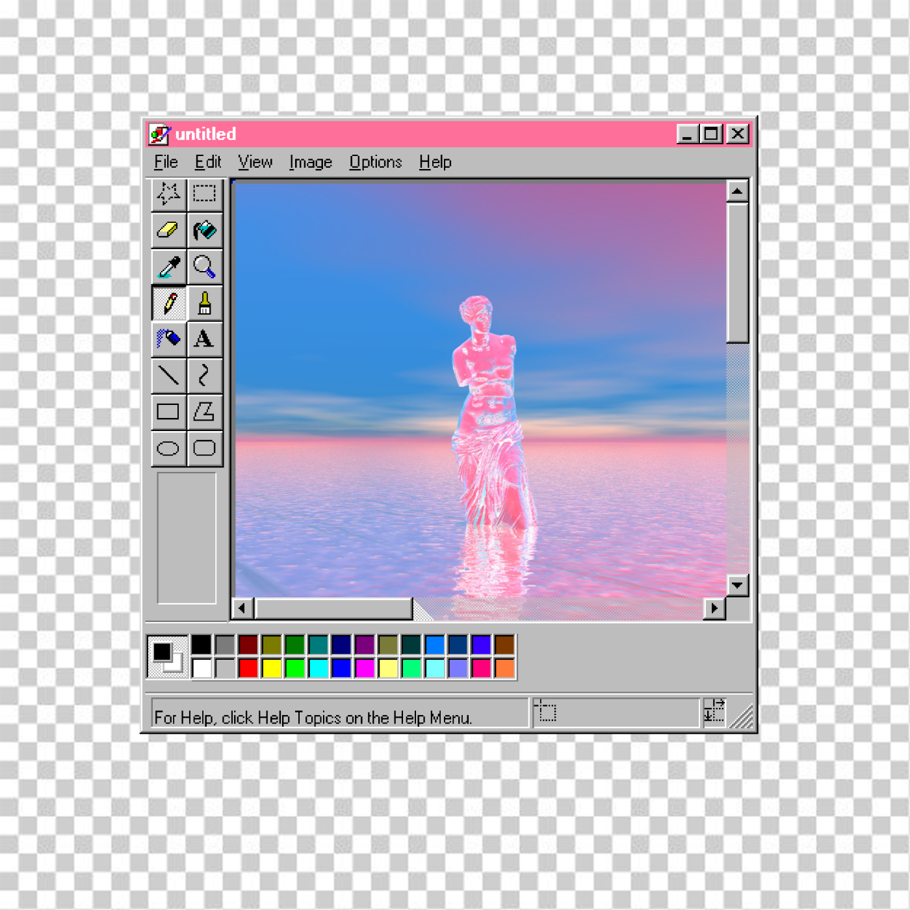Select the rectangular Select tool
This screenshot has width=910, height=910.
coord(205,194)
